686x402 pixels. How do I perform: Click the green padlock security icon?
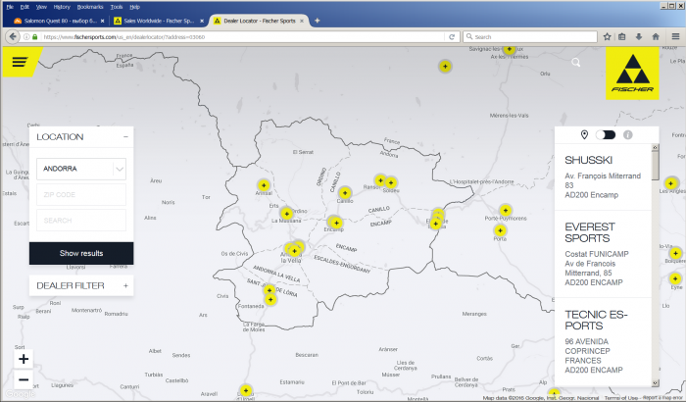pyautogui.click(x=35, y=37)
